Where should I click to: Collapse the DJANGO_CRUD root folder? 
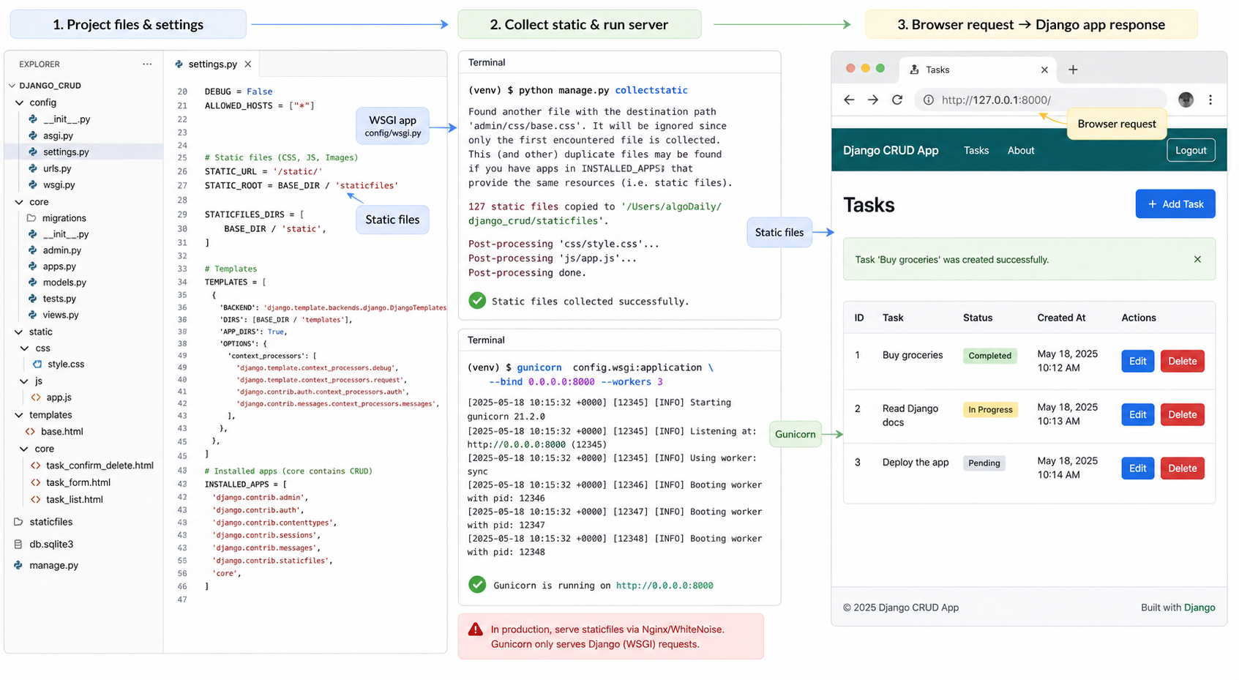(x=50, y=86)
